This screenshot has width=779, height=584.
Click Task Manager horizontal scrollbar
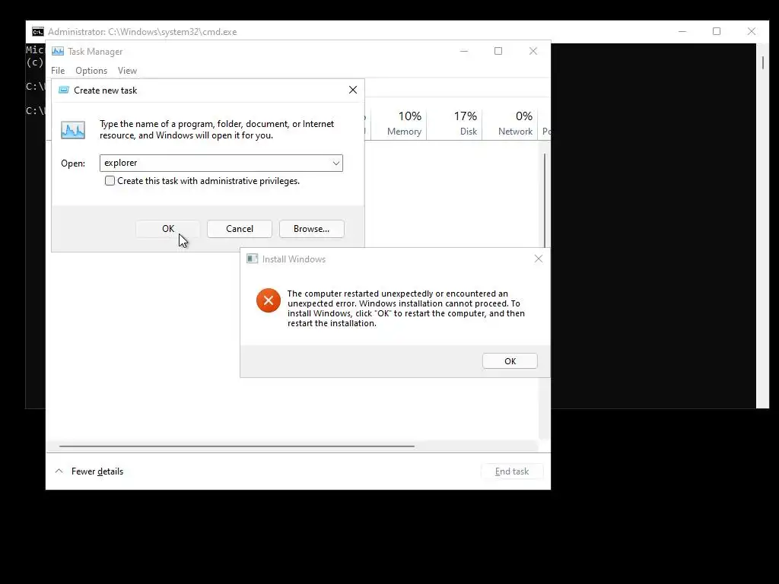pos(237,446)
